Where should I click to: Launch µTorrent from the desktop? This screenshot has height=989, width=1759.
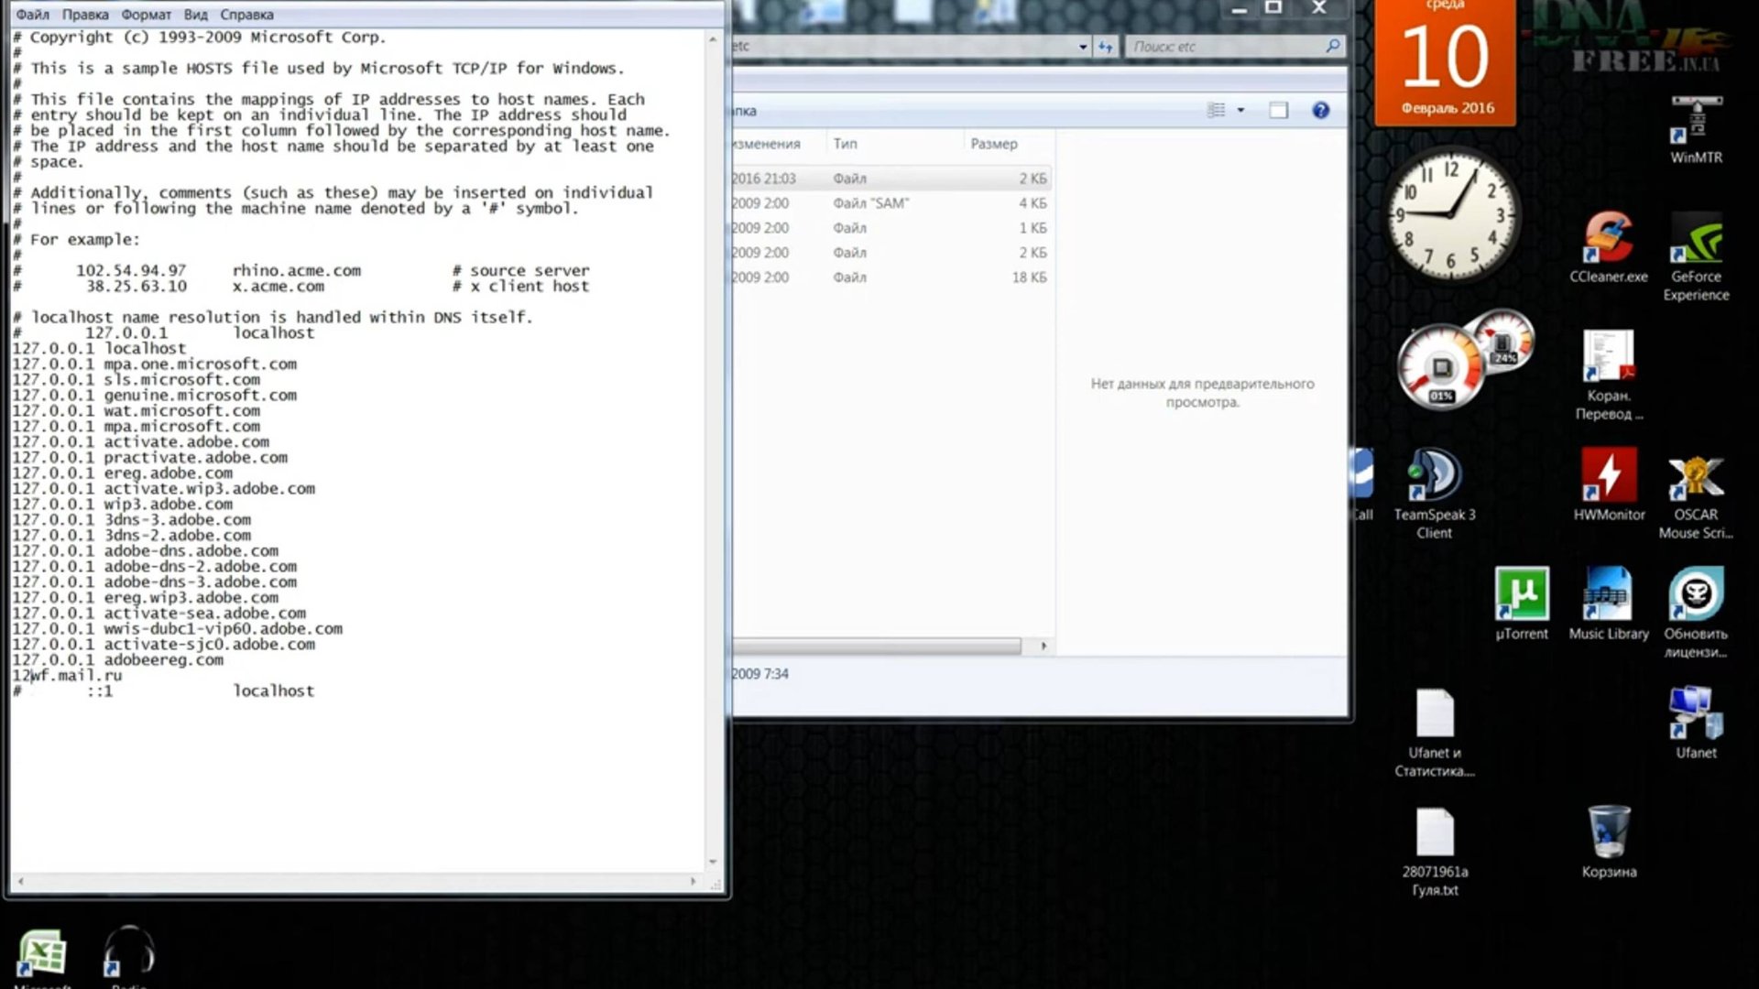1522,595
